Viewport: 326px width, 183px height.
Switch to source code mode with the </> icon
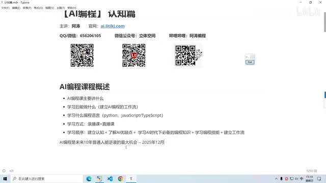[11, 171]
